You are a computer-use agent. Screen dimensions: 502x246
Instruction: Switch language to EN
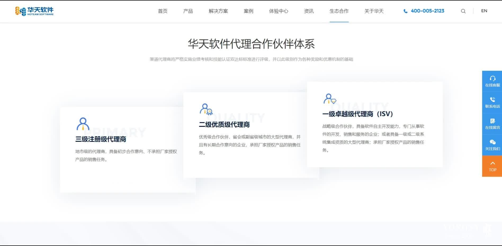coord(484,11)
